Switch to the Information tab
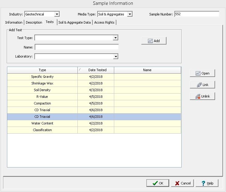Screen dimensions: 226x192 [x=14, y=22]
